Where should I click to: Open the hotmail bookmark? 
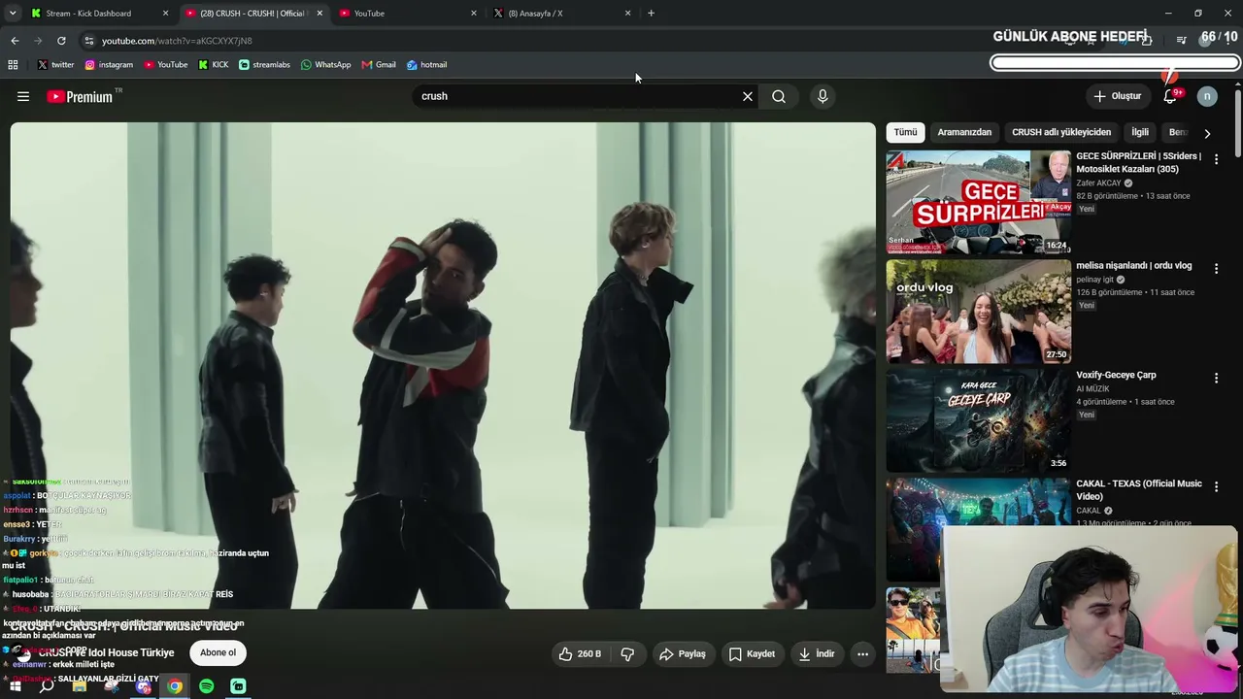[x=426, y=65]
